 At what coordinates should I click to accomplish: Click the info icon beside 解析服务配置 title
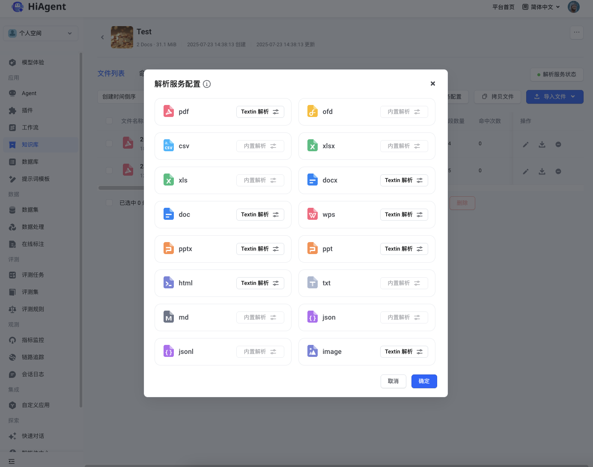pyautogui.click(x=207, y=84)
